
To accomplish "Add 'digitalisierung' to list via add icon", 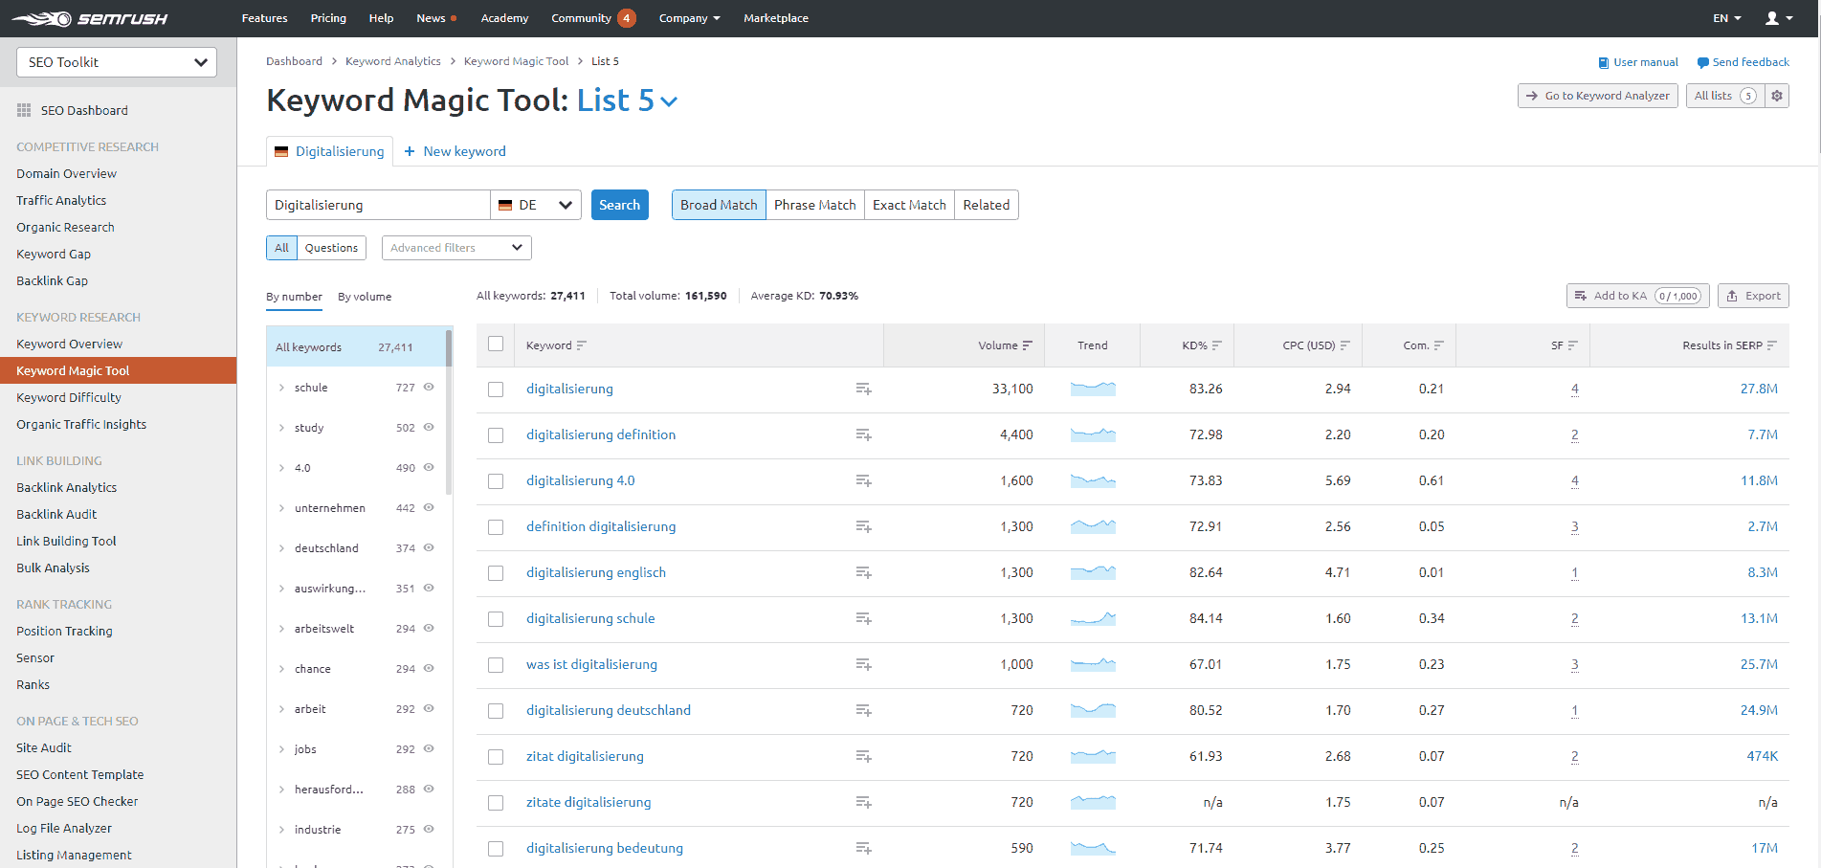I will (863, 389).
